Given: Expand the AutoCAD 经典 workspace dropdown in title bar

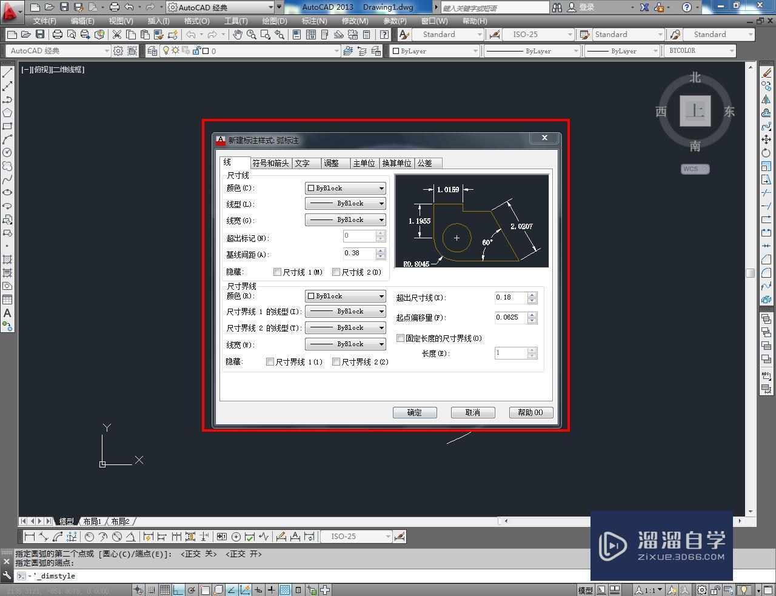Looking at the screenshot, I should point(270,7).
